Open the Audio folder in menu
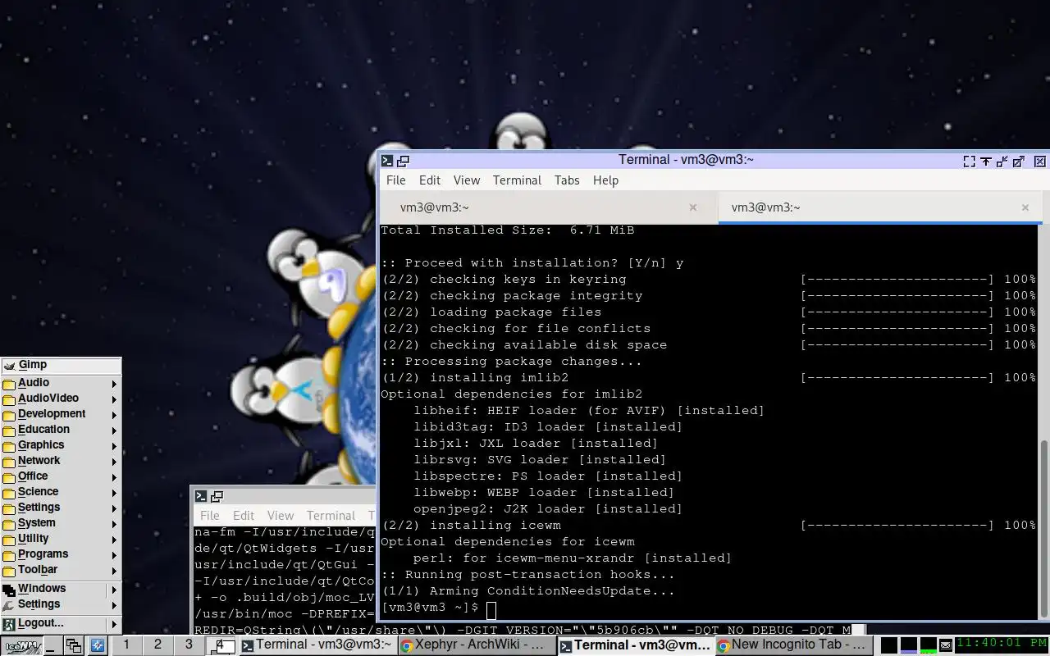1050x656 pixels. [x=62, y=383]
